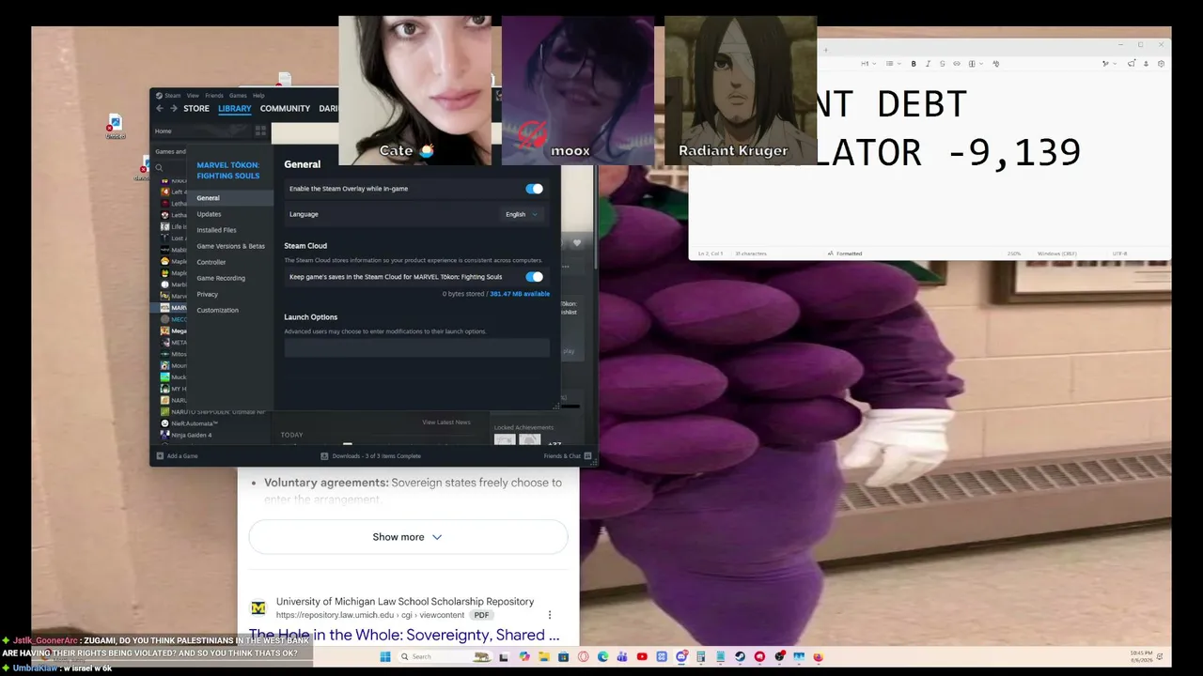Open YouTube from the taskbar
Viewport: 1203px width, 676px height.
coord(642,656)
